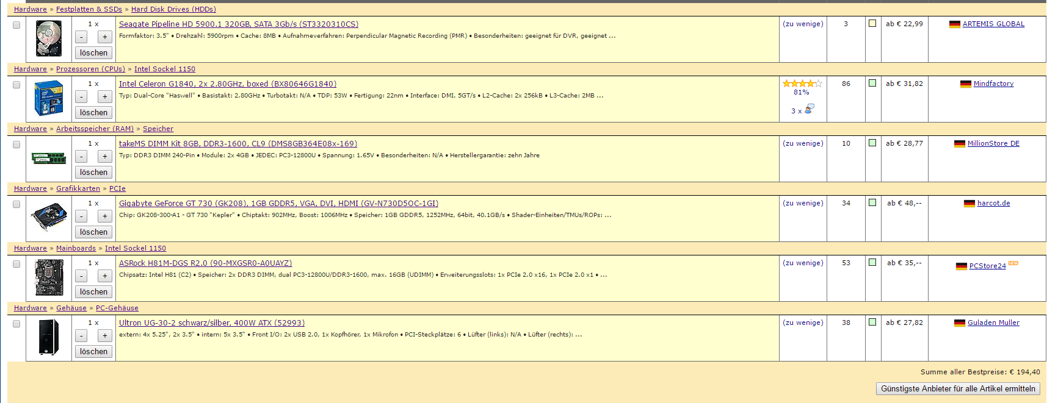Select the Seagate Pipeline HD row checkbox
Image resolution: width=1047 pixels, height=403 pixels.
[x=16, y=25]
